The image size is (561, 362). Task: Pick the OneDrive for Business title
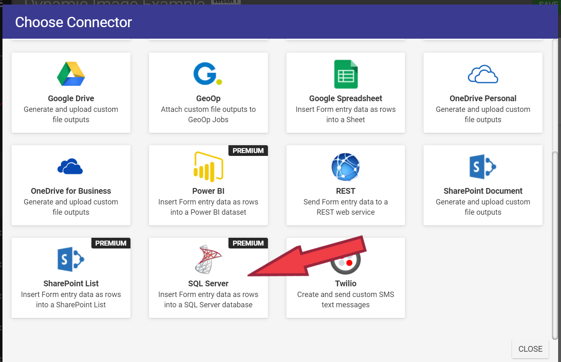tap(71, 191)
